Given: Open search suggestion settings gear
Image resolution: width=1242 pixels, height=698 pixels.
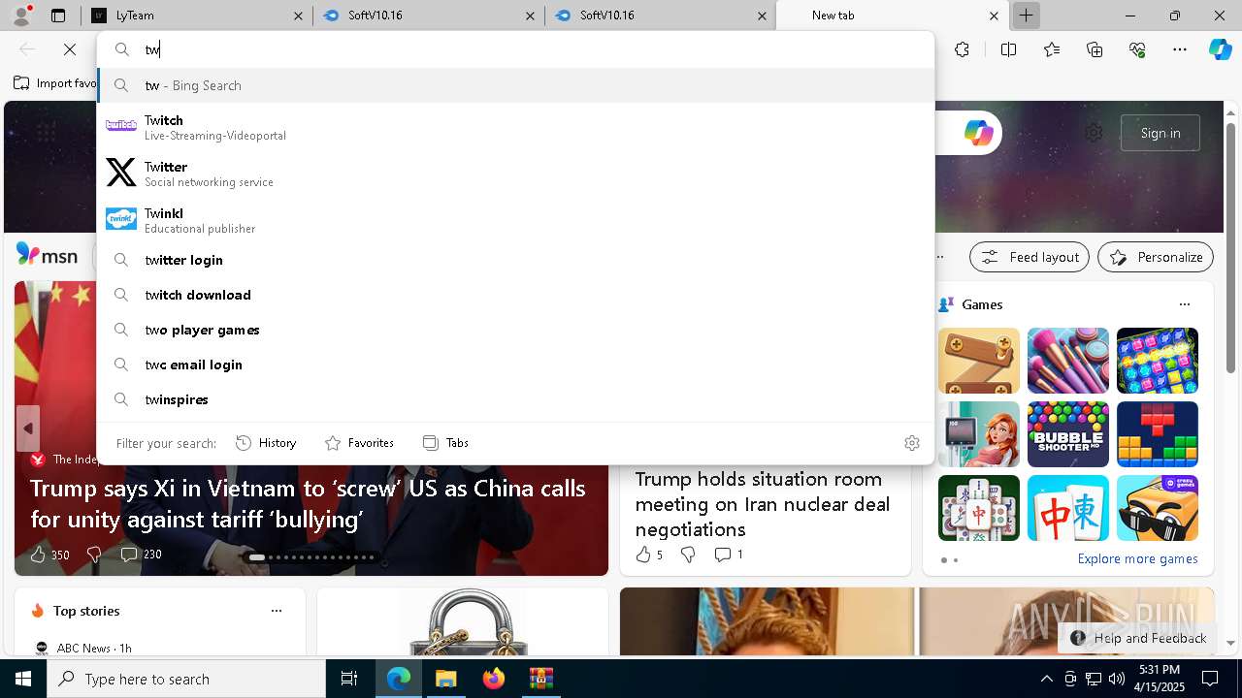Looking at the screenshot, I should tap(911, 443).
